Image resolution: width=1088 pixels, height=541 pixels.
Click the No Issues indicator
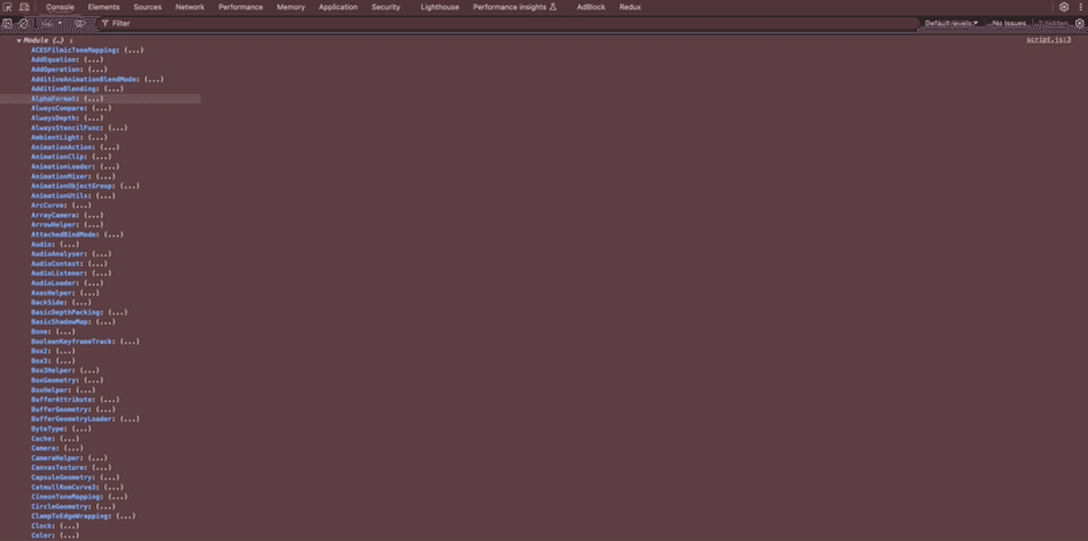pos(1009,23)
